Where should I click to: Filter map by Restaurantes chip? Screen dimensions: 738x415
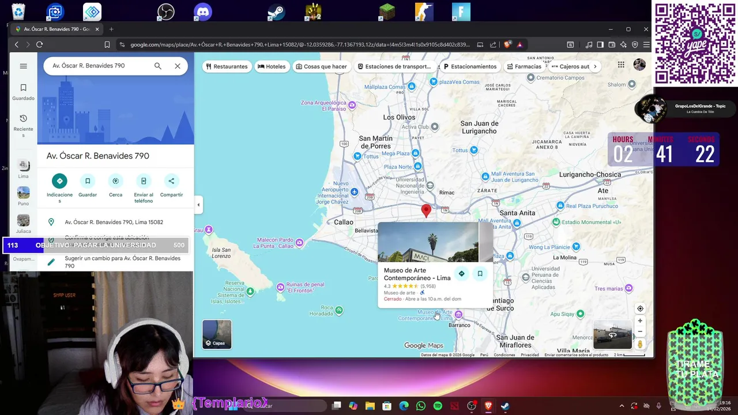[x=227, y=66]
